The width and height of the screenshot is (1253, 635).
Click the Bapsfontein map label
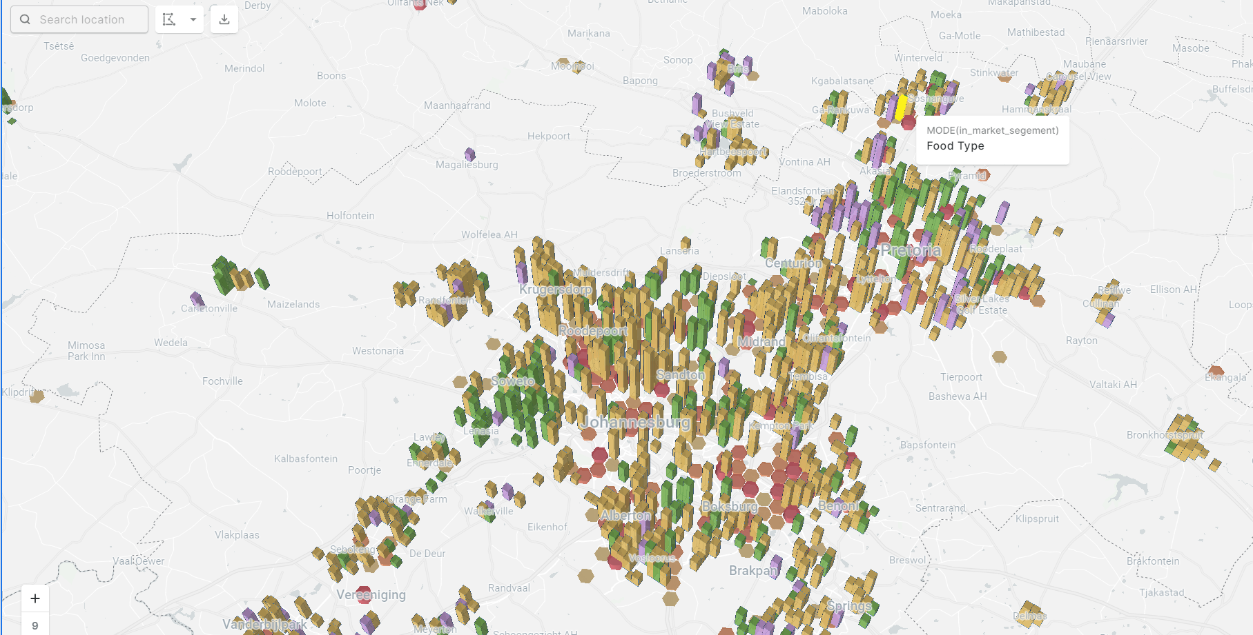pyautogui.click(x=928, y=445)
